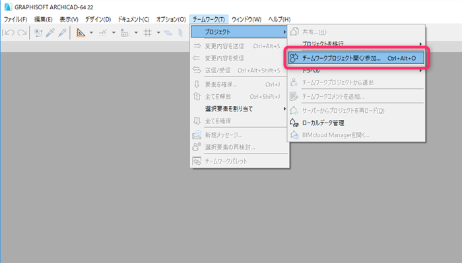Open the ドキュメント(C) menu

pos(133,19)
